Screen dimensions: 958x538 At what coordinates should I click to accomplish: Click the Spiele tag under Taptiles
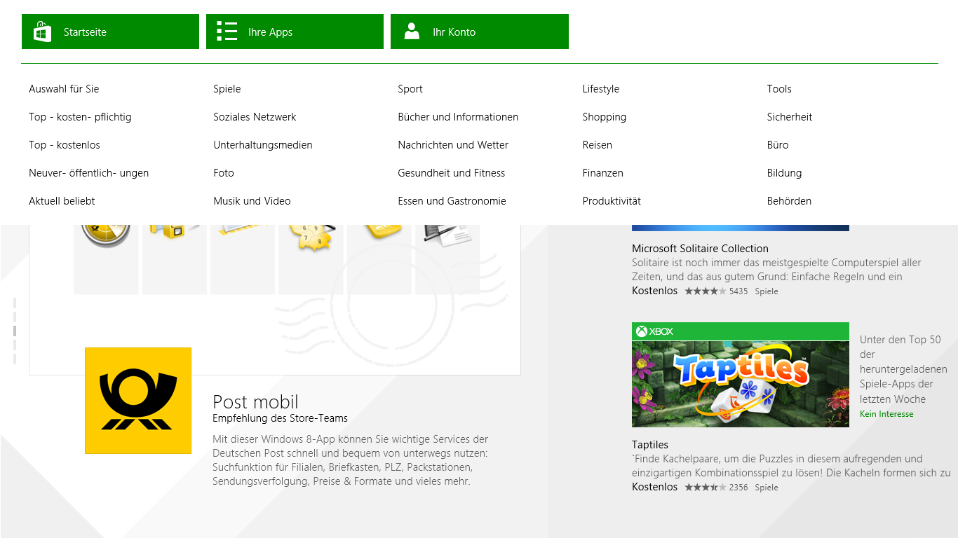coord(767,488)
